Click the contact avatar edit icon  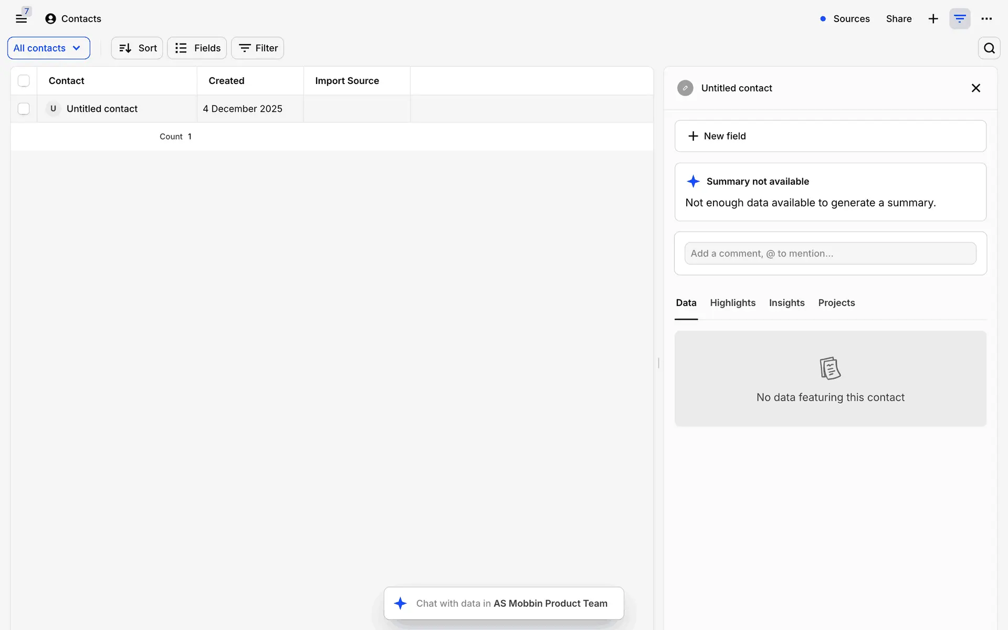[685, 88]
